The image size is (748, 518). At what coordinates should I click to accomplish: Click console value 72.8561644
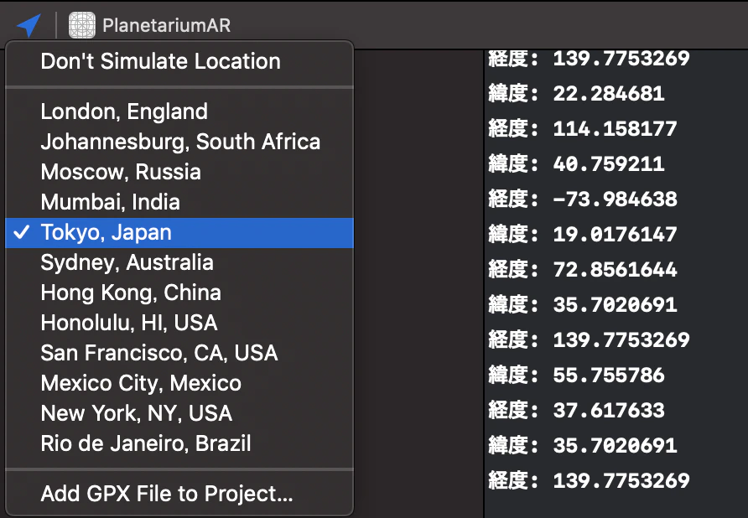coord(615,270)
